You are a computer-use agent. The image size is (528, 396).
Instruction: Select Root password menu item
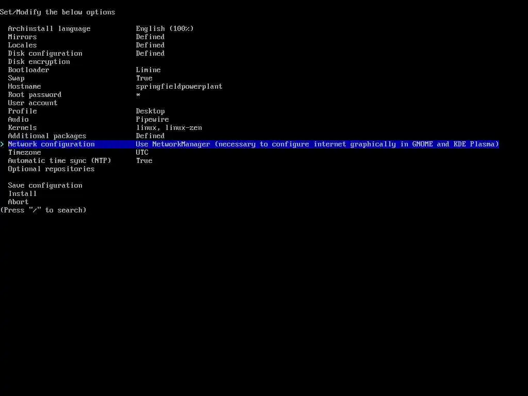click(x=35, y=95)
